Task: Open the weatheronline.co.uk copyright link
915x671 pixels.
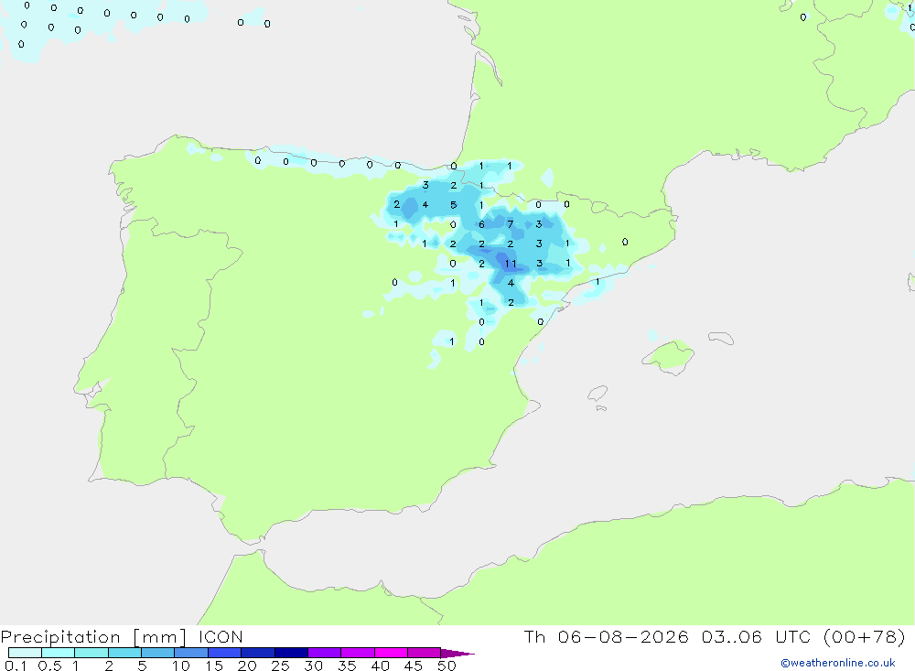Action: [x=837, y=663]
